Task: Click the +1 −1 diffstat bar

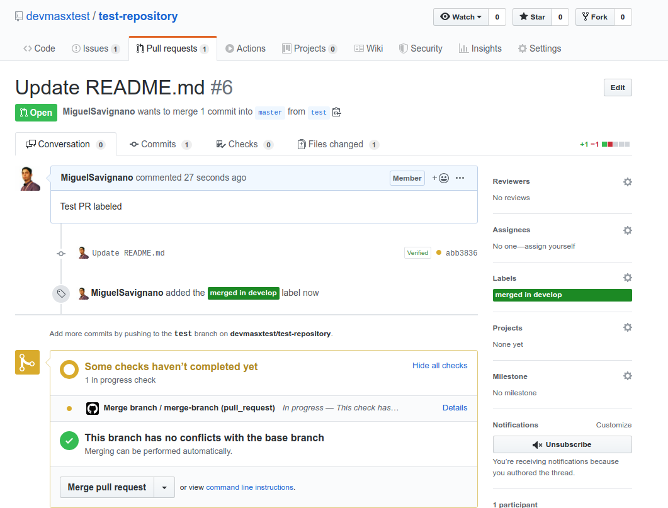Action: coord(604,144)
